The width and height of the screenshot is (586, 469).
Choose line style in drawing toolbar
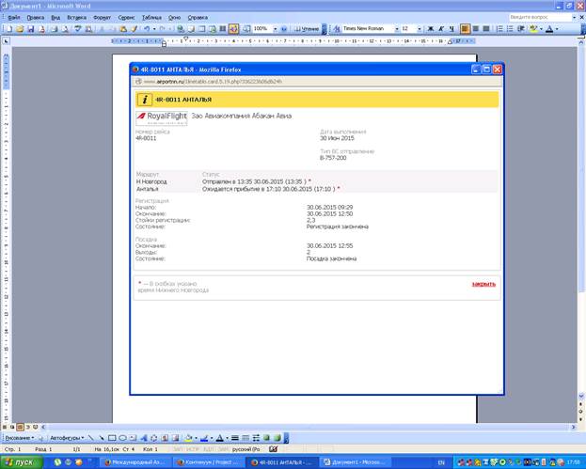235,438
